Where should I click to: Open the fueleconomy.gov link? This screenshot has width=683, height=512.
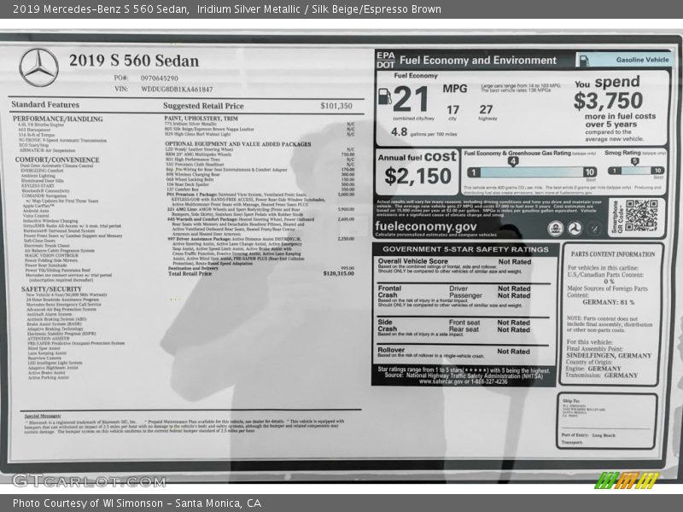pos(425,226)
